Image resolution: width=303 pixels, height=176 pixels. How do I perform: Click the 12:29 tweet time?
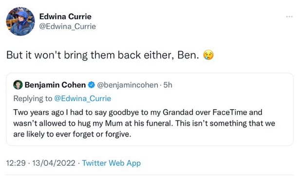(16, 163)
